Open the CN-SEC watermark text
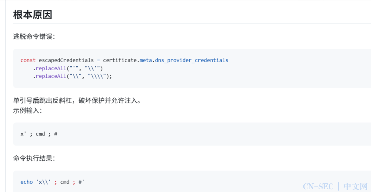 click(318, 186)
